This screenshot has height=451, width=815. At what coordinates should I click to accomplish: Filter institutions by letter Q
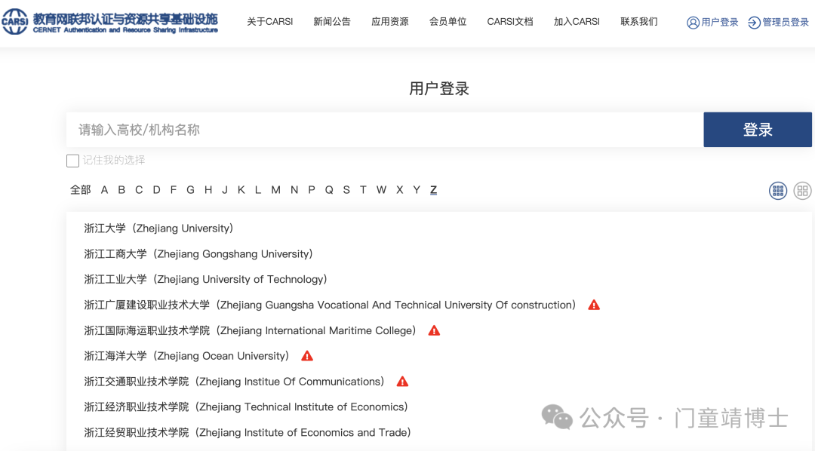(329, 189)
